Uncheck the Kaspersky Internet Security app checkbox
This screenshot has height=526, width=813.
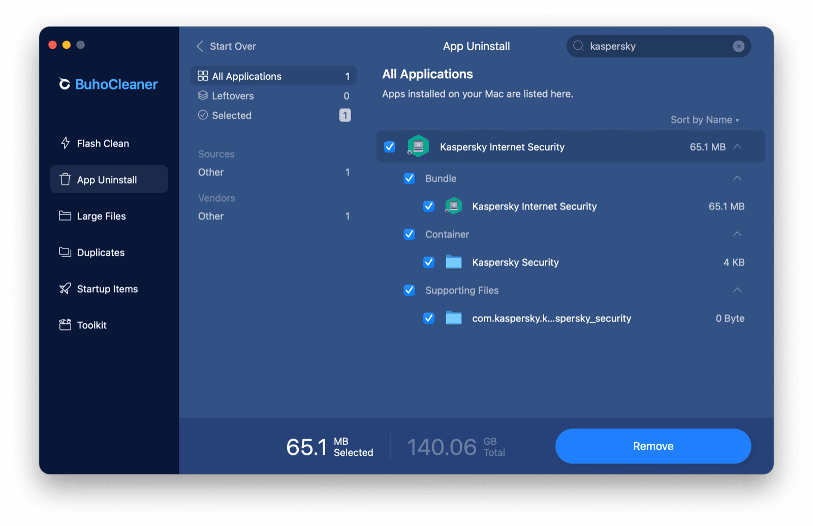coord(390,147)
